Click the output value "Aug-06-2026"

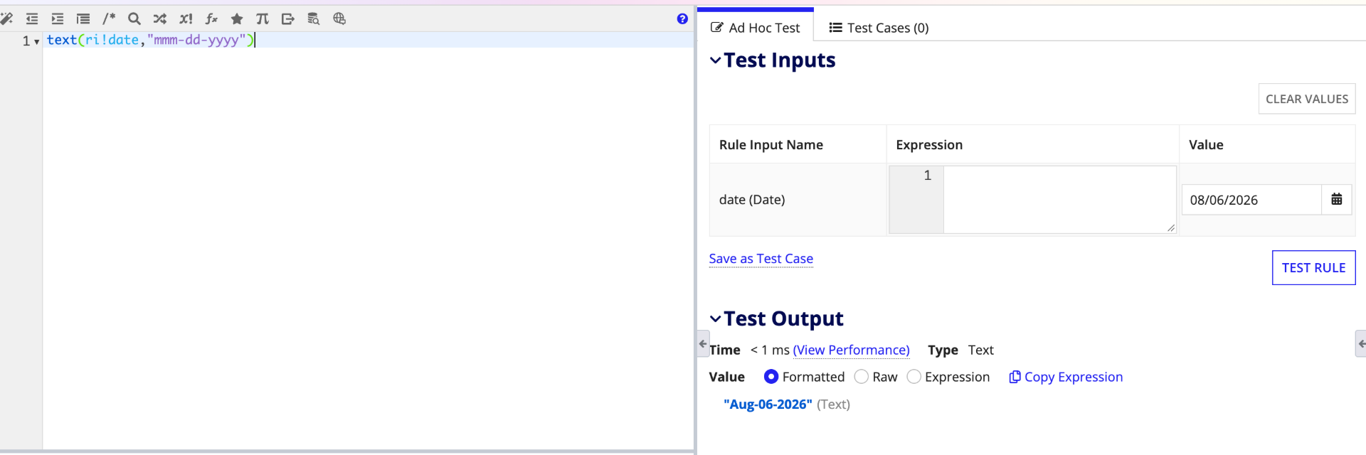point(768,404)
